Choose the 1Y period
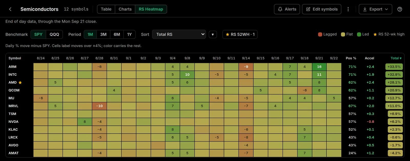Viewport: 410px width, 161px height. click(x=129, y=34)
